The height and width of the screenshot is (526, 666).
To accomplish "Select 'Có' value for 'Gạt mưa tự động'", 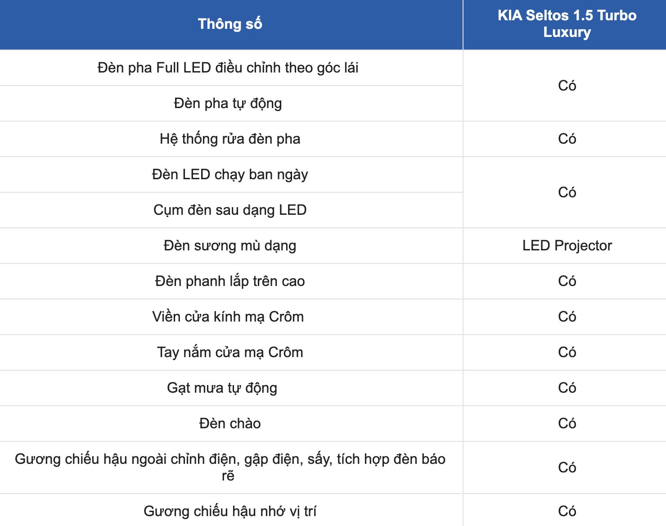I will pos(567,388).
